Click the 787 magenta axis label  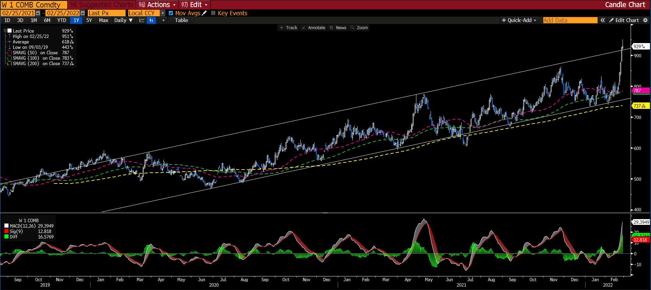(x=640, y=91)
